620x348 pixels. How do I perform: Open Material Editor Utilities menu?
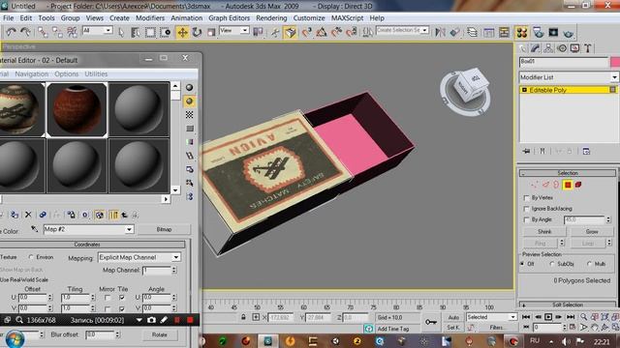[96, 74]
